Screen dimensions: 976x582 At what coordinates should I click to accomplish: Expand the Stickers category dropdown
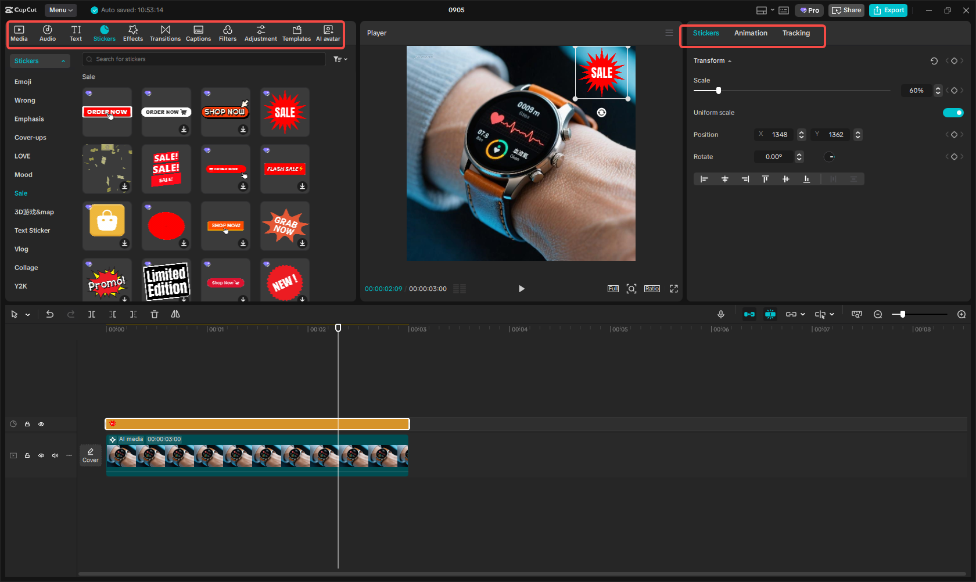(40, 61)
